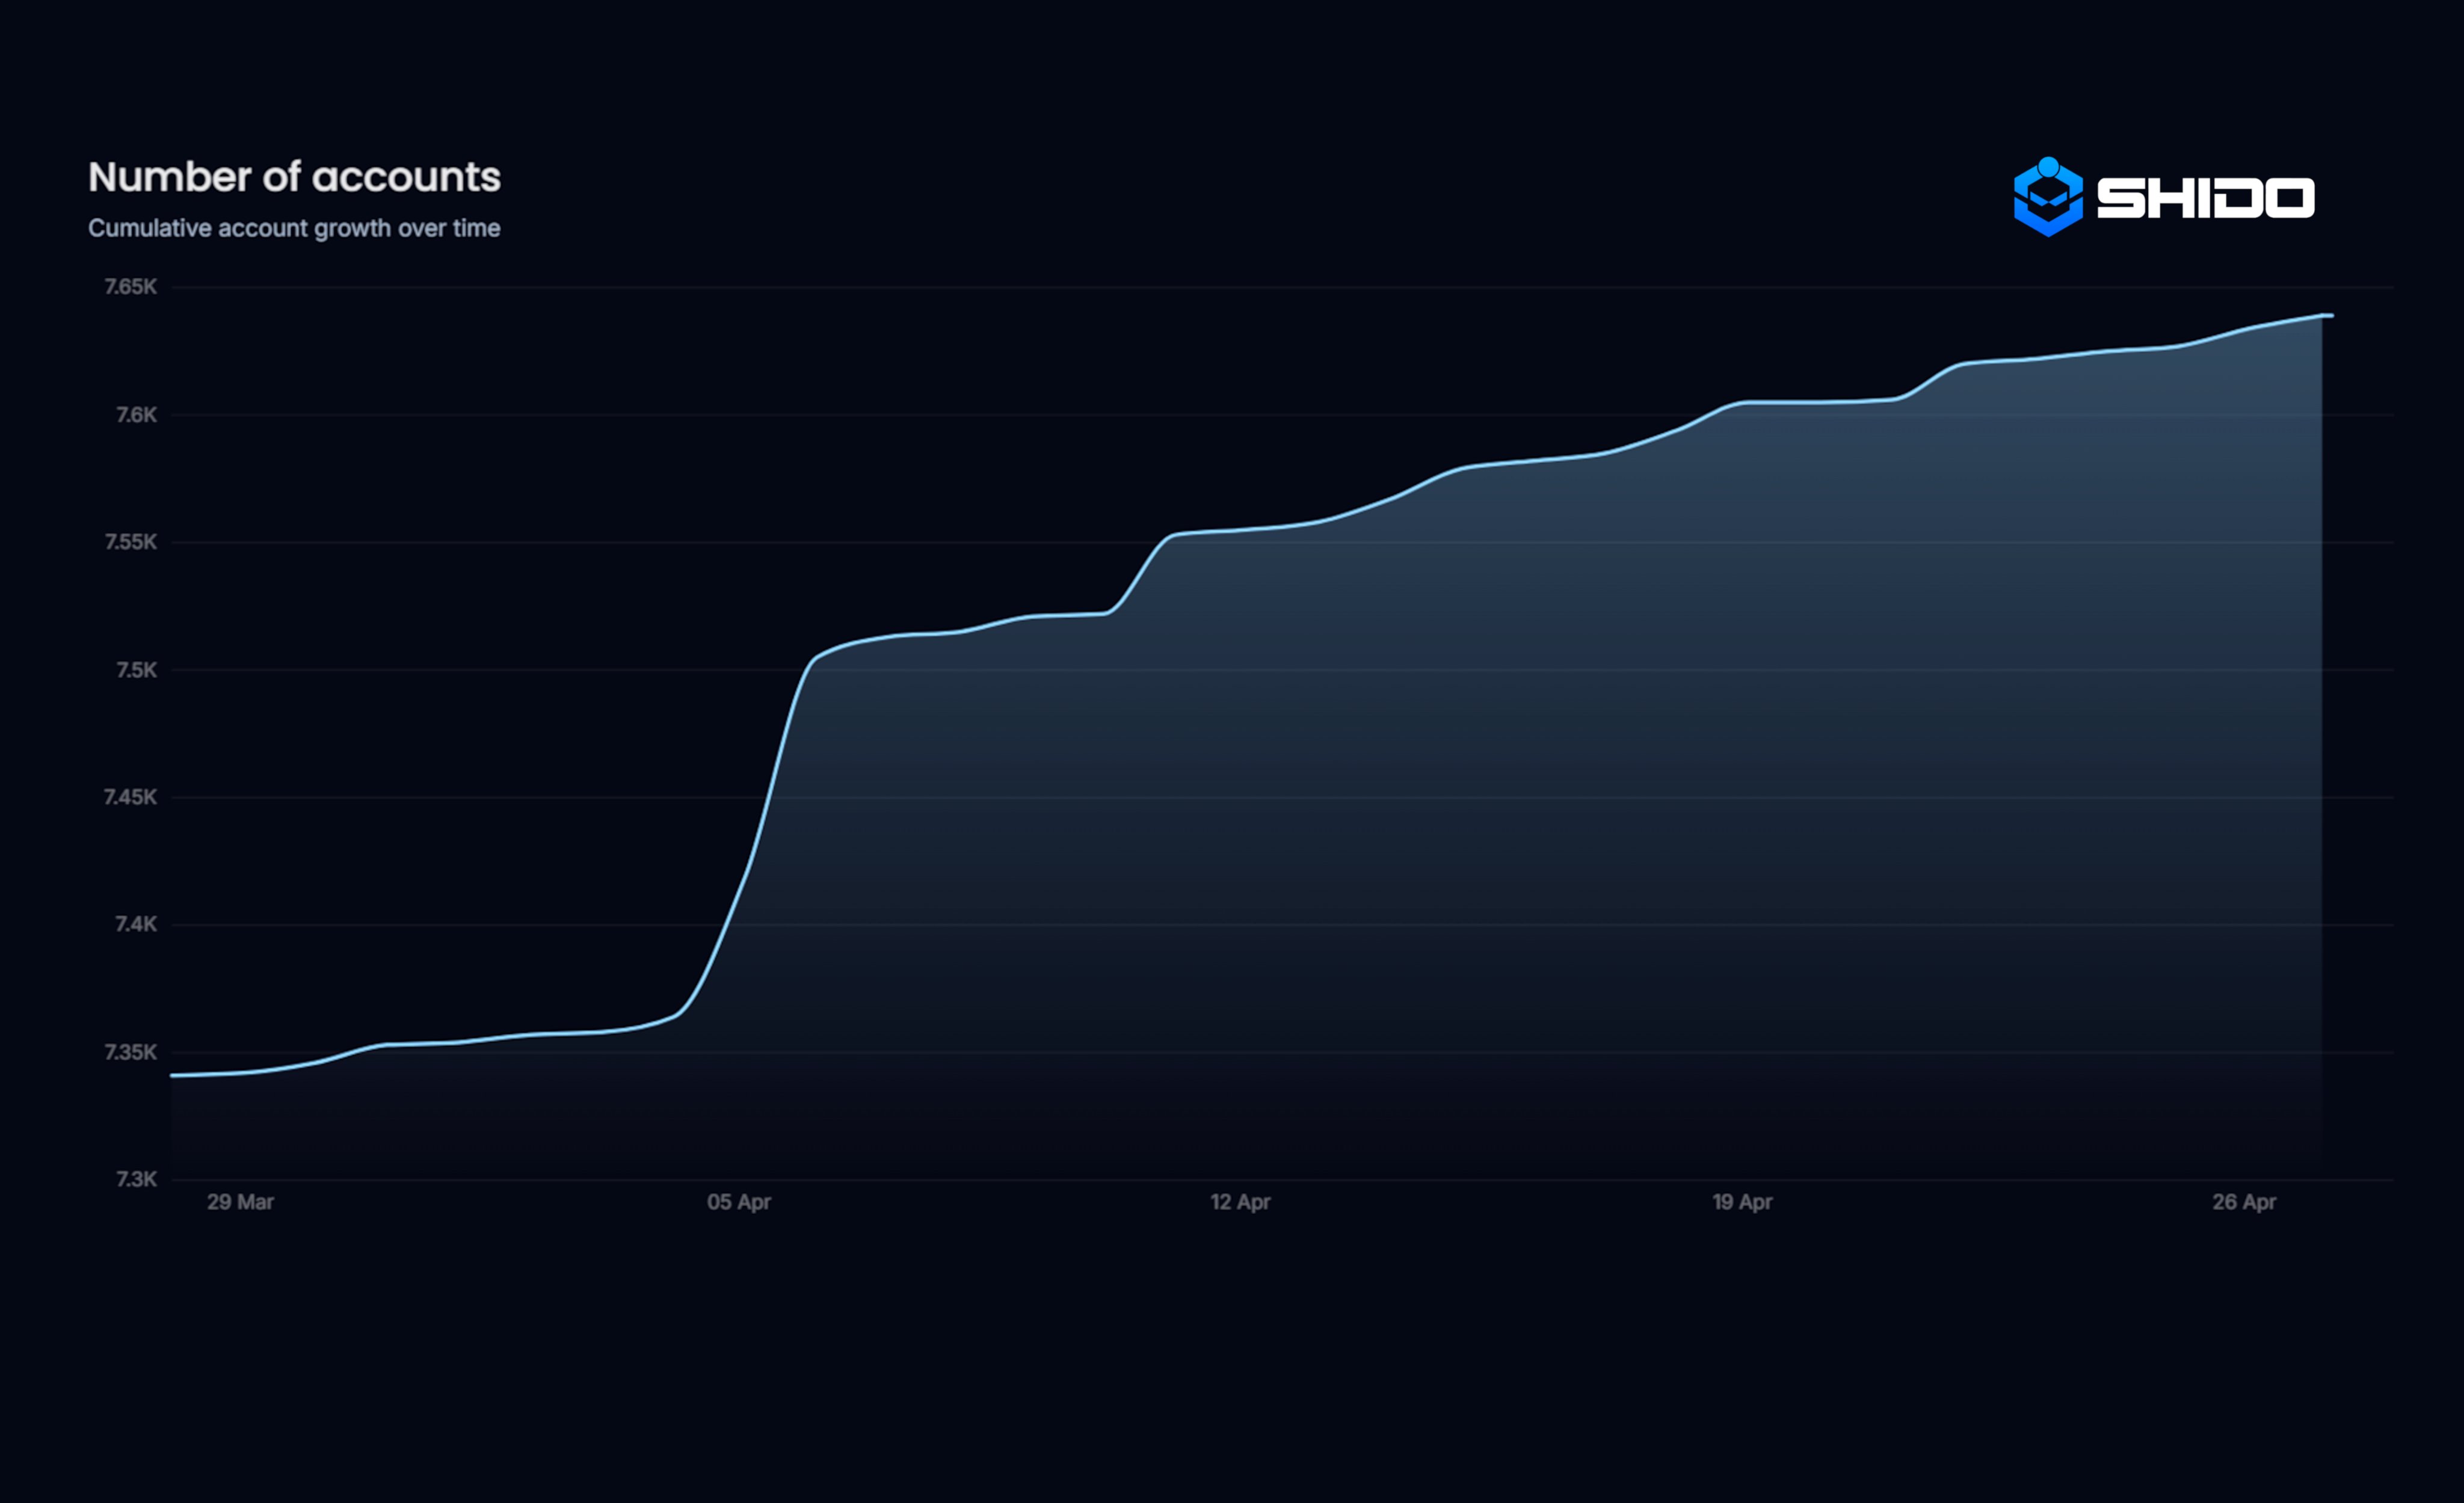
Task: Click the 19 Apr x-axis label
Action: tap(1742, 1202)
